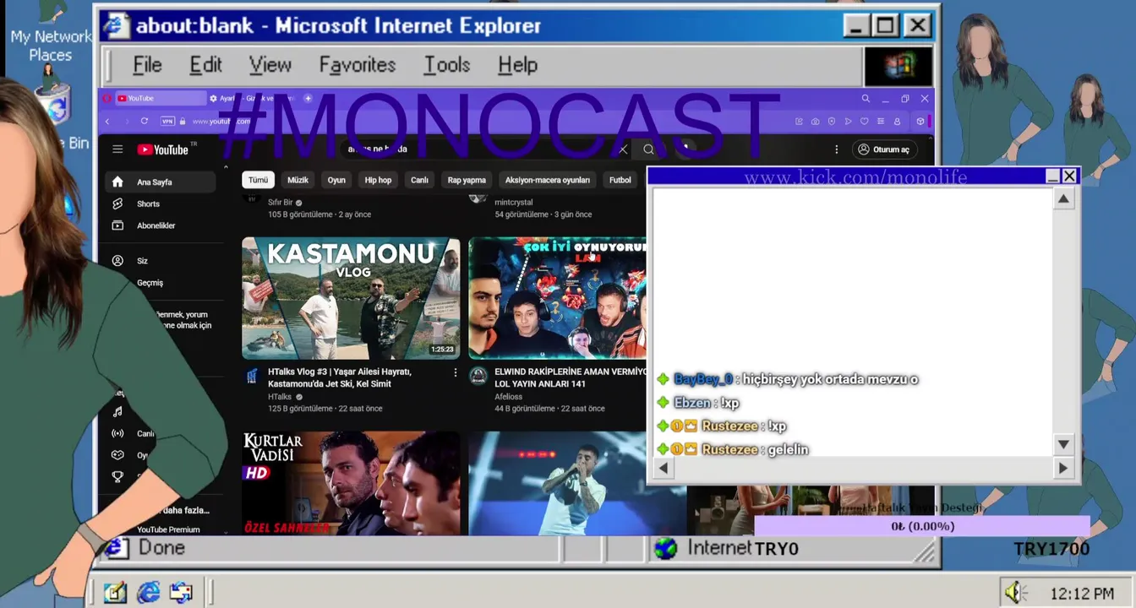This screenshot has width=1136, height=608.
Task: Select the Futbol filter chip
Action: click(620, 180)
